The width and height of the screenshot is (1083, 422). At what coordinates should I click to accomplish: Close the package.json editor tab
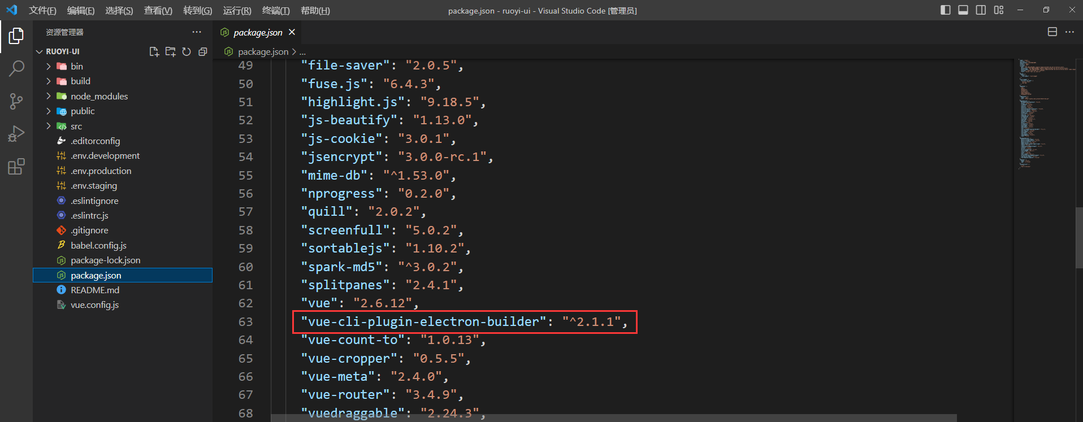(292, 32)
